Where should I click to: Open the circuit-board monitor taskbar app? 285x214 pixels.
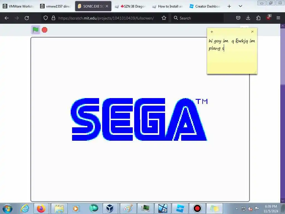tap(145, 208)
